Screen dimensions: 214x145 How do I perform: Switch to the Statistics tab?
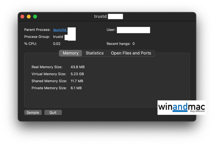94,53
